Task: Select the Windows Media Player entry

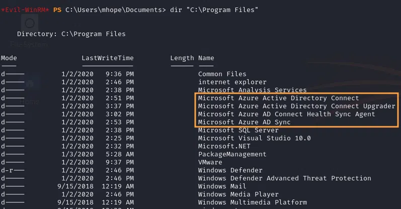Action: 238,194
